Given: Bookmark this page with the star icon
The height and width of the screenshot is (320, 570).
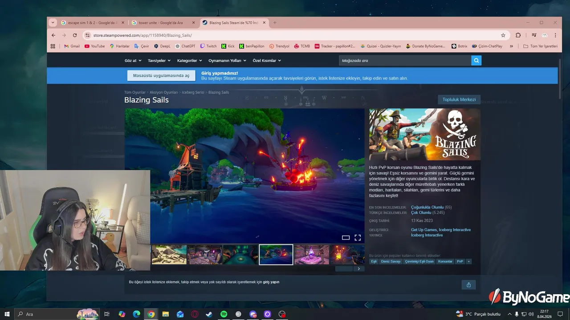Looking at the screenshot, I should coord(503,35).
